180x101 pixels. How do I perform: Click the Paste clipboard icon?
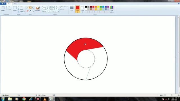[3, 8]
